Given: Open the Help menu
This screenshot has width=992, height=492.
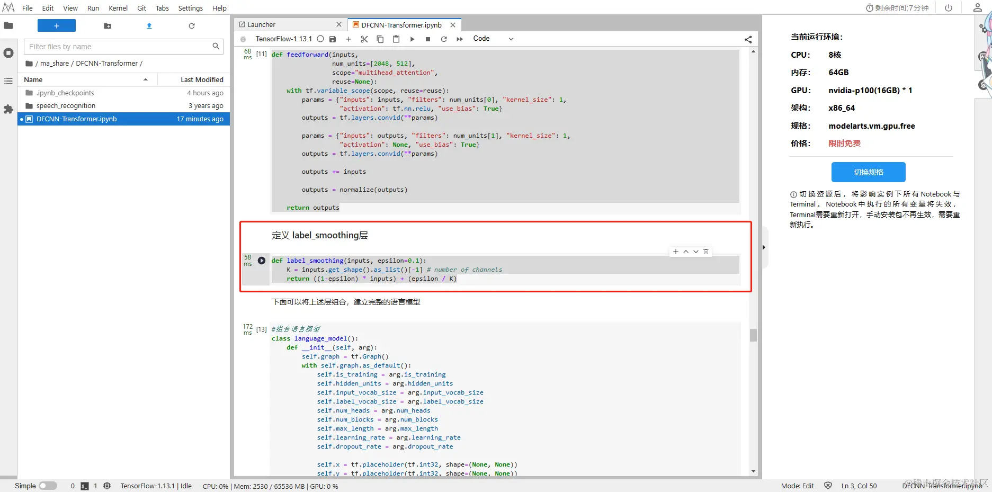Looking at the screenshot, I should click(x=219, y=8).
